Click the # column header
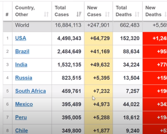The image size is (167, 134). click(x=8, y=11)
